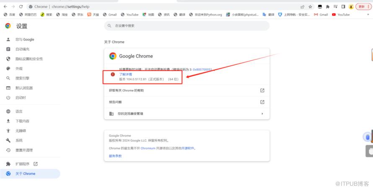Click the red 更新 update button
Viewport: 373px width, 190px height.
click(x=363, y=7)
